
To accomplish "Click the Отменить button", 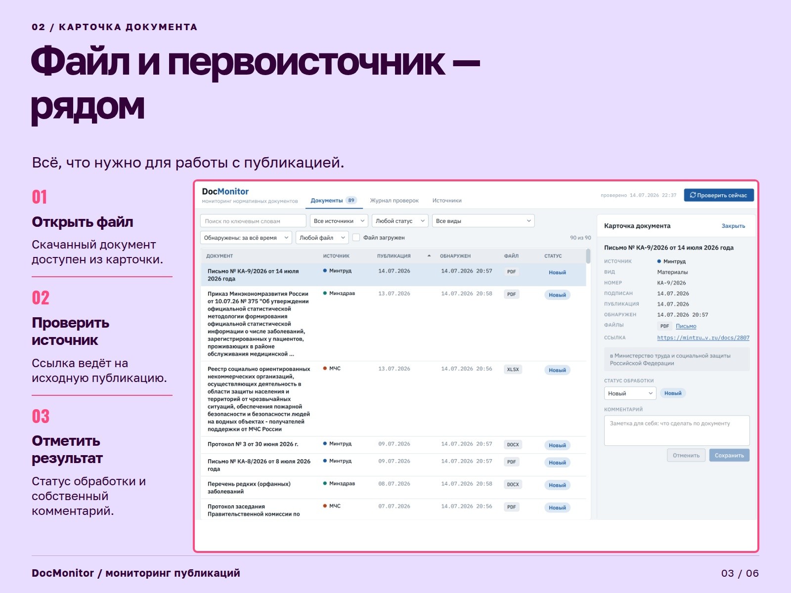I will tap(686, 456).
